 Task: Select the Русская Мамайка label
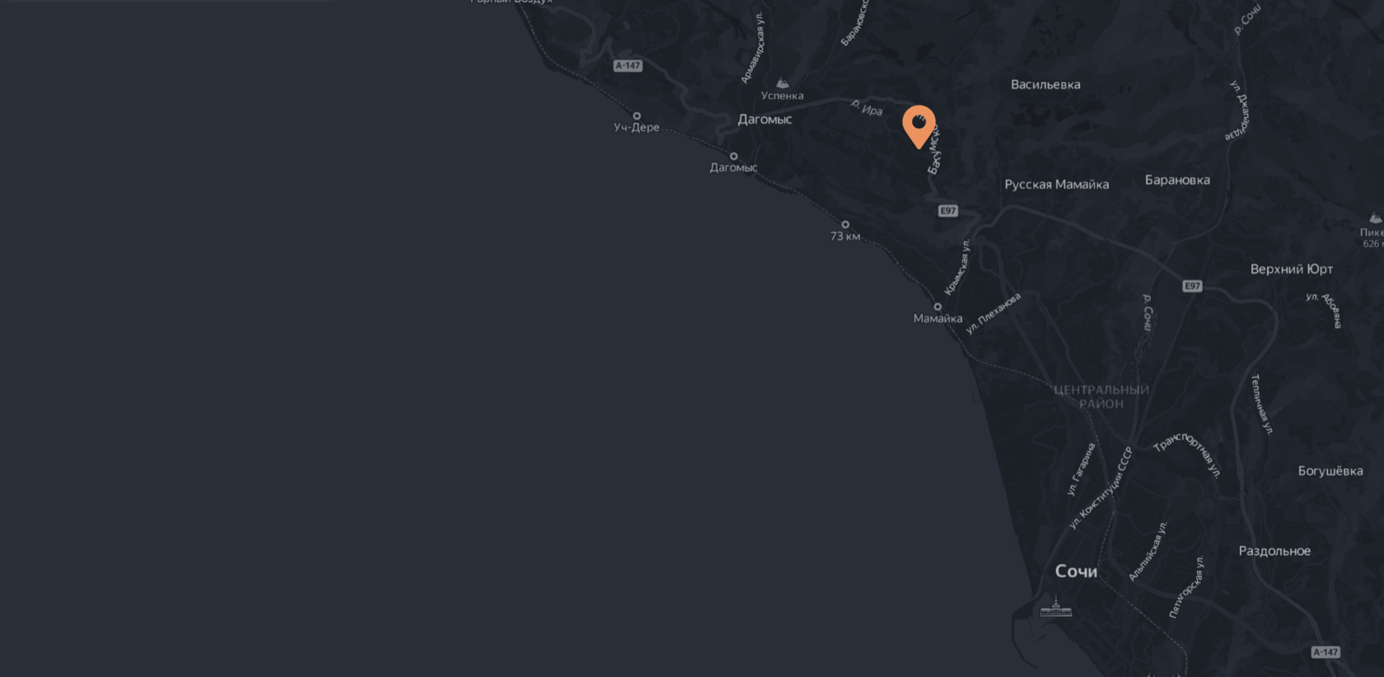point(1057,184)
